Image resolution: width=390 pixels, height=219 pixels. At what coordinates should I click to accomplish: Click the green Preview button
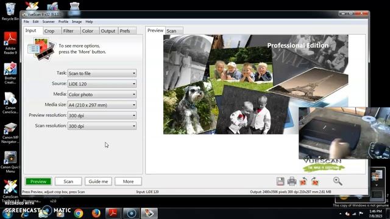click(x=38, y=181)
